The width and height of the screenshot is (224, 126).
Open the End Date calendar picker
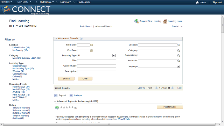91,50
